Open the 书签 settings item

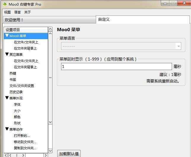(x=13, y=80)
